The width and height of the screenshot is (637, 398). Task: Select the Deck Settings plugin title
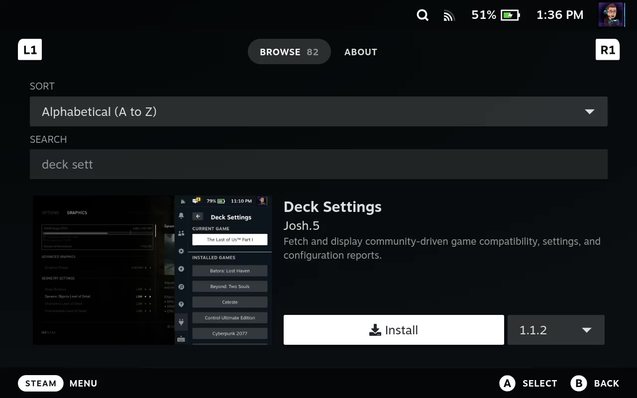point(332,207)
